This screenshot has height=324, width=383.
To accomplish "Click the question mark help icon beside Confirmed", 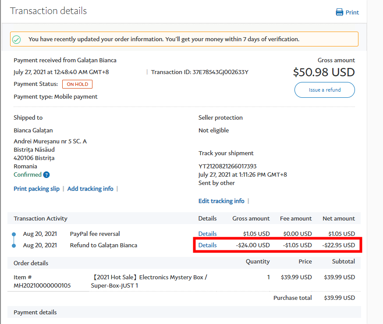I will (46, 175).
